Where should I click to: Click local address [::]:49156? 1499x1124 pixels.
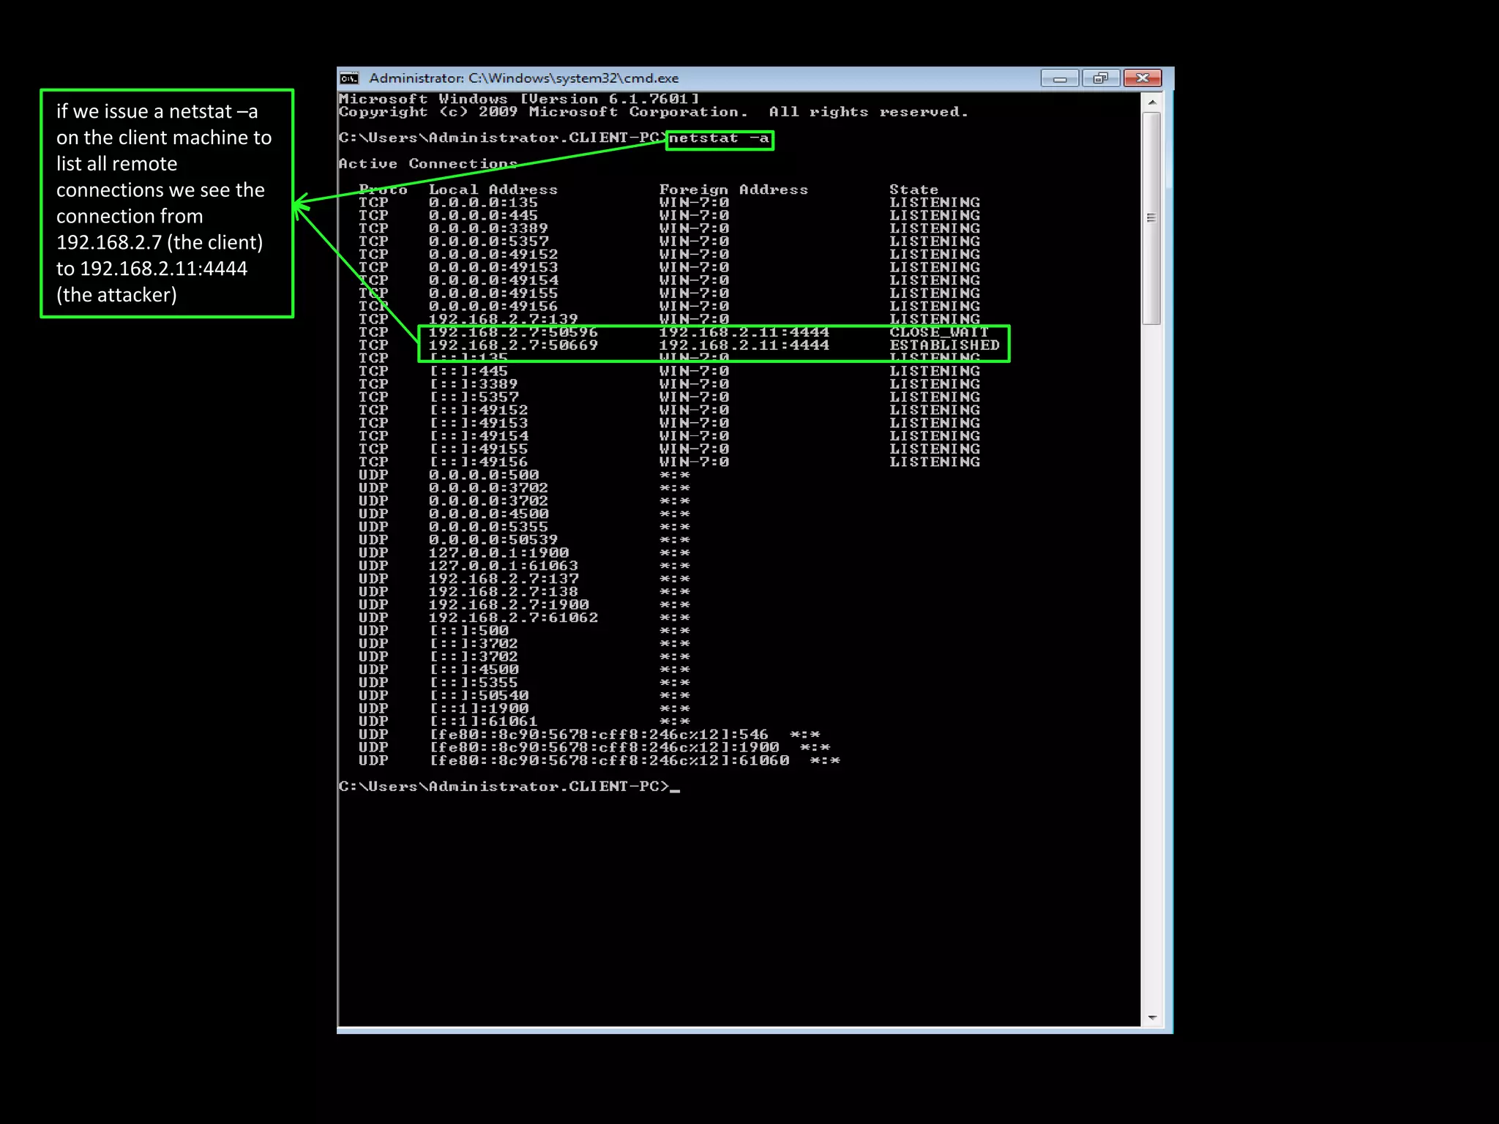pos(479,462)
